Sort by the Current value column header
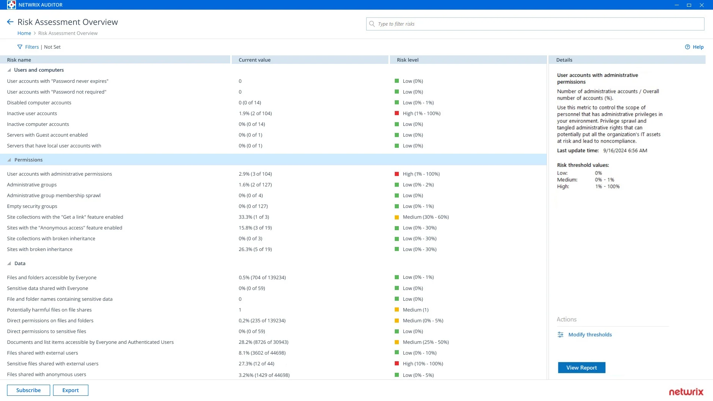The height and width of the screenshot is (401, 713). point(310,60)
